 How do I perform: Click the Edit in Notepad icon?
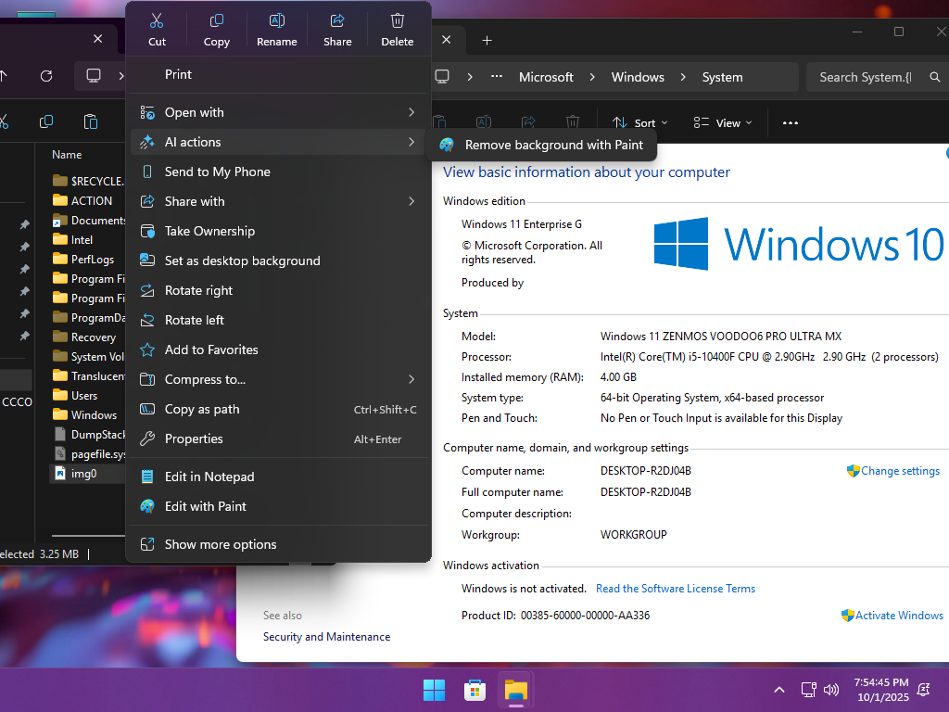(147, 477)
